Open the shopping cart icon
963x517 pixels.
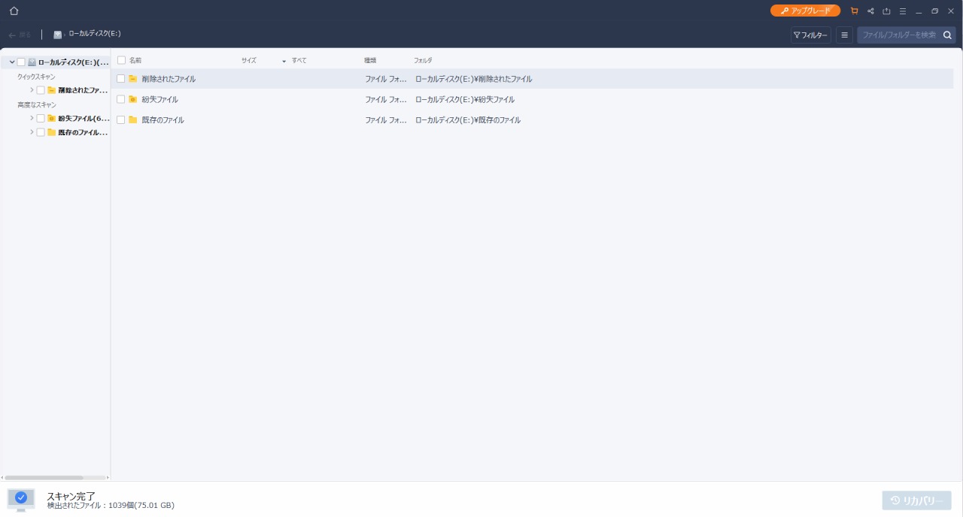point(854,11)
